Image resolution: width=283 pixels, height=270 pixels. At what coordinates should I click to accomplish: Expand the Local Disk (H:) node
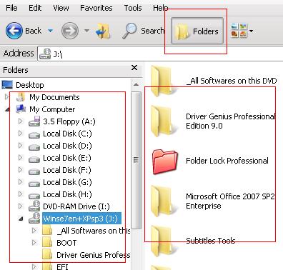21,194
